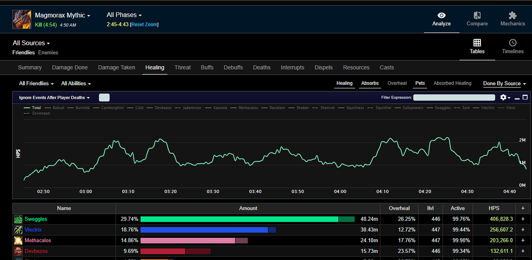Viewport: 532px width, 260px height.
Task: Open the Viectrix player link
Action: click(x=33, y=230)
